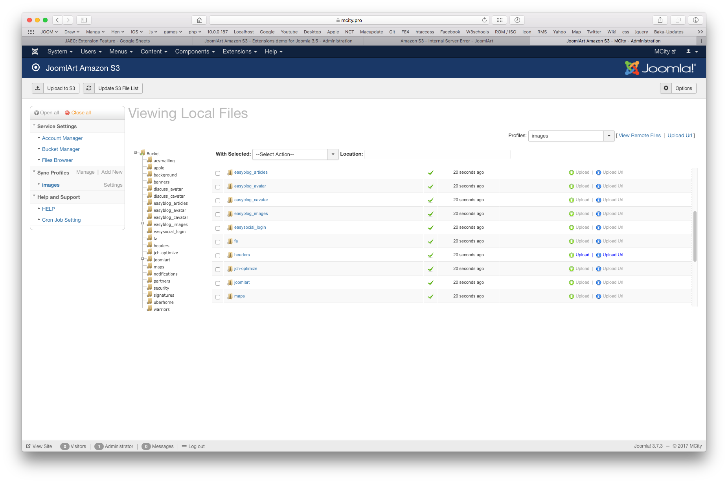
Task: Tick the checkbox for the fa folder
Action: tap(218, 242)
